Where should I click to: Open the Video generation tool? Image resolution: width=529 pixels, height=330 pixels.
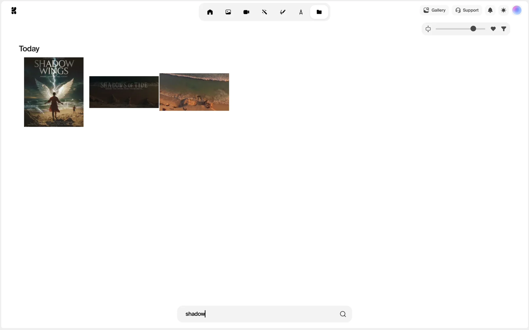point(246,12)
